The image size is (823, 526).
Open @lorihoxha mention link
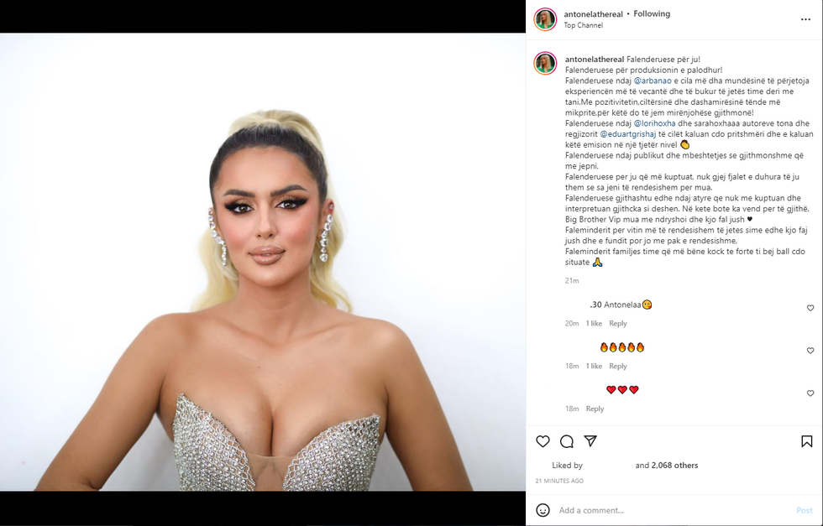pos(654,123)
